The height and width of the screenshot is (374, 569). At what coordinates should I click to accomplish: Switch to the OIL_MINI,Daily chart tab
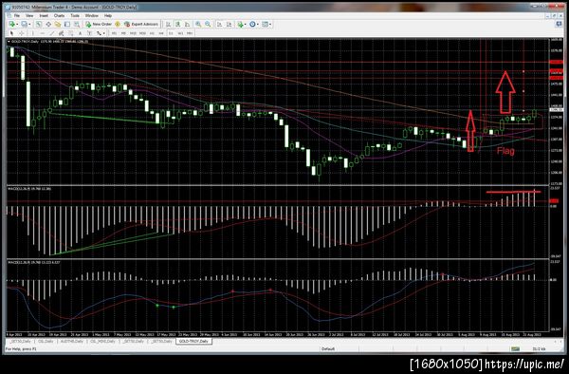tap(102, 342)
